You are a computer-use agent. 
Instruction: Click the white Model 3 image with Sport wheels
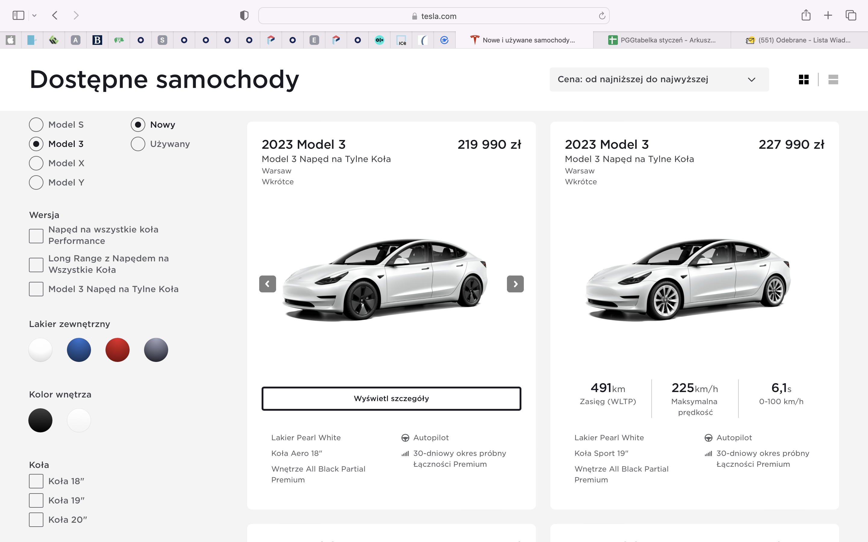pyautogui.click(x=688, y=280)
